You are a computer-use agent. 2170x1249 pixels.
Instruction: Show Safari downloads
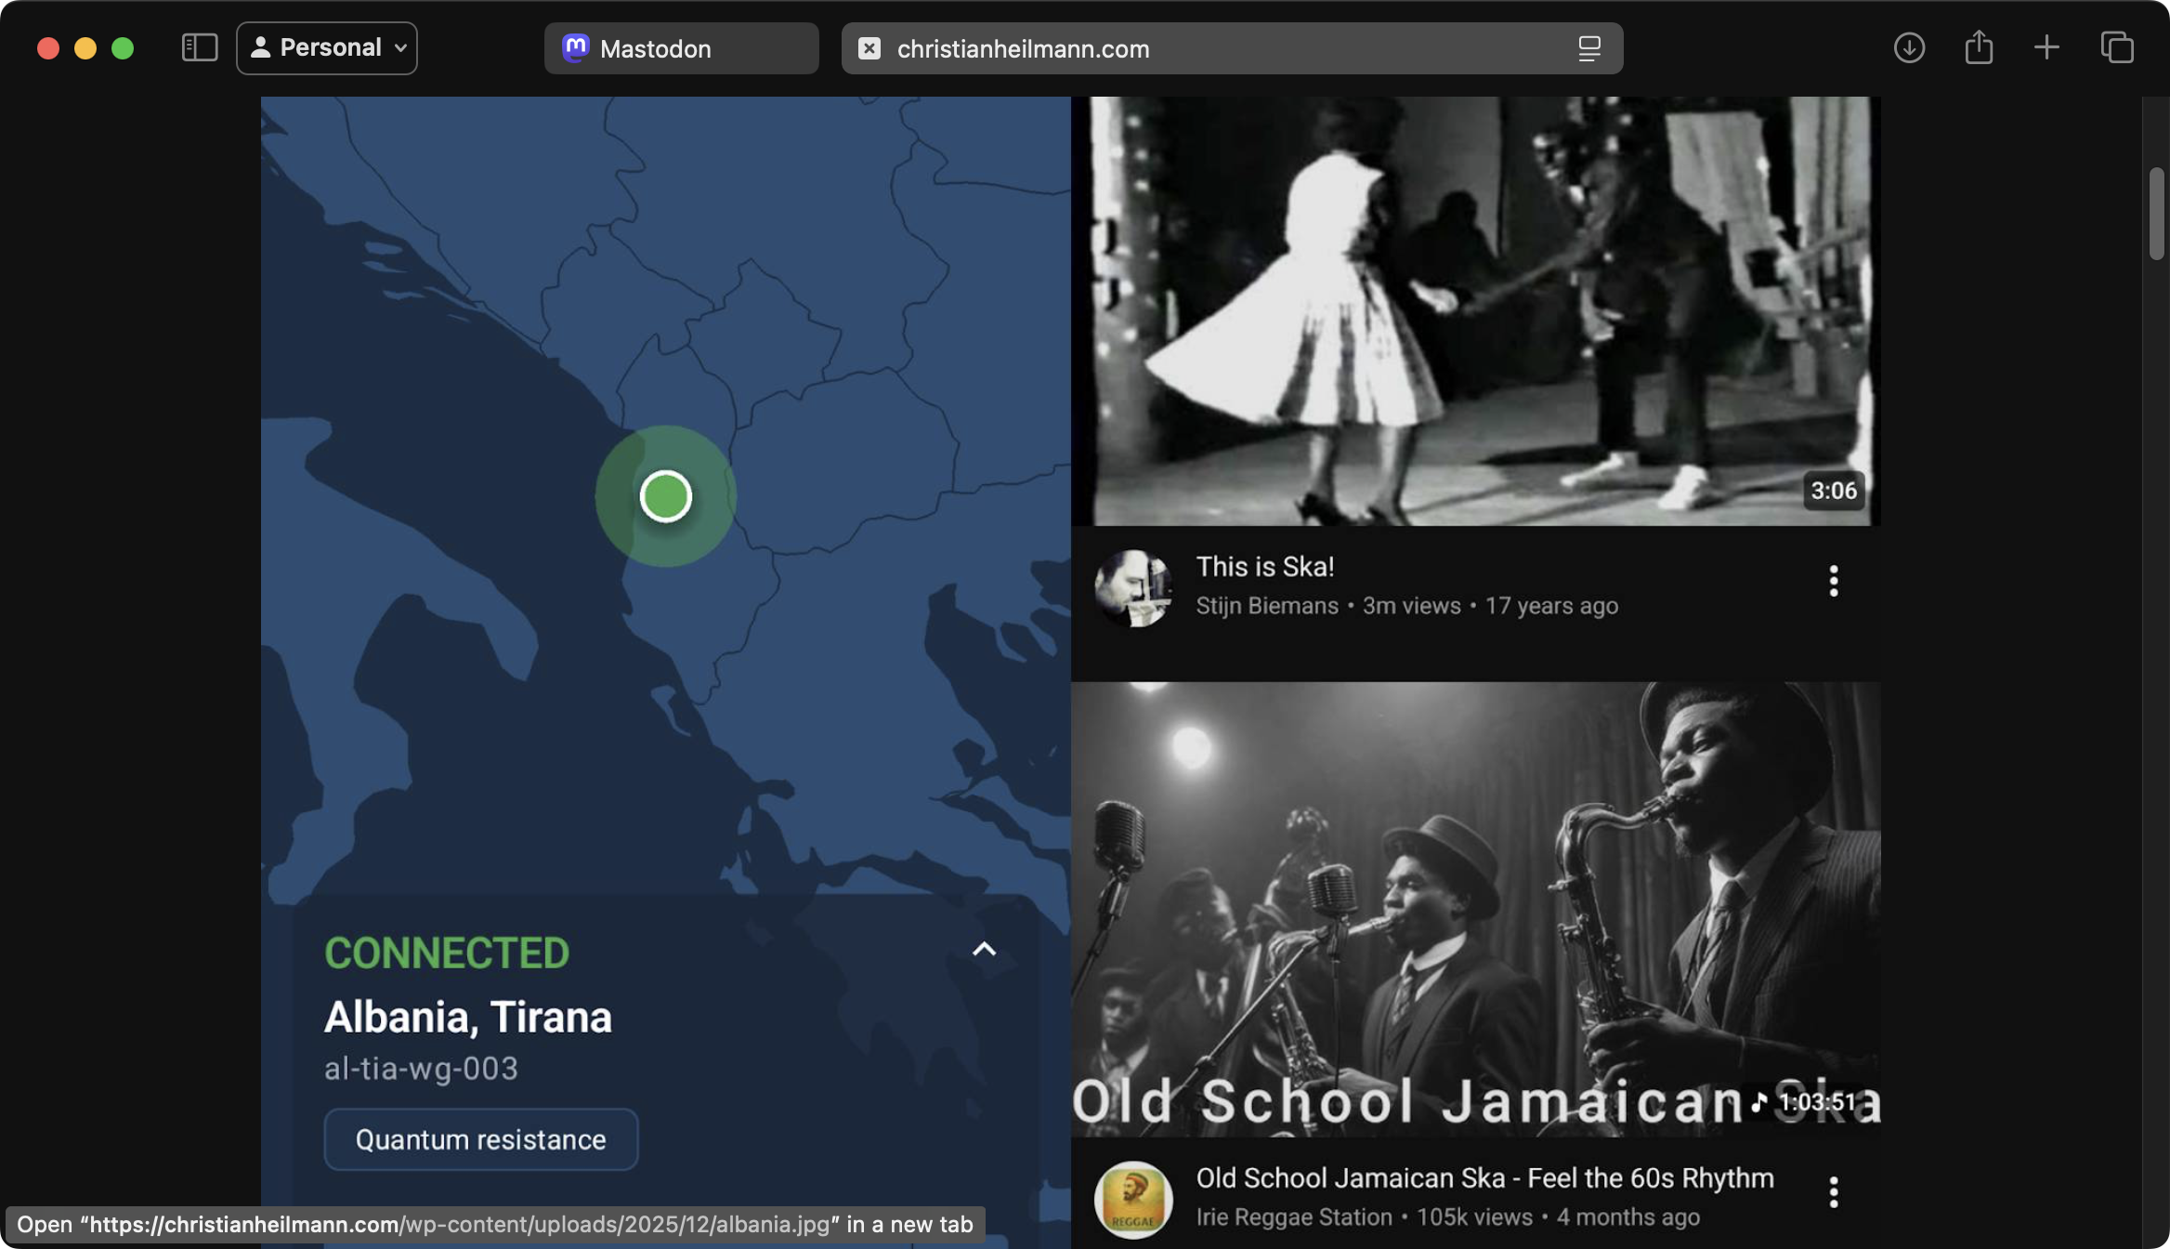click(1909, 47)
